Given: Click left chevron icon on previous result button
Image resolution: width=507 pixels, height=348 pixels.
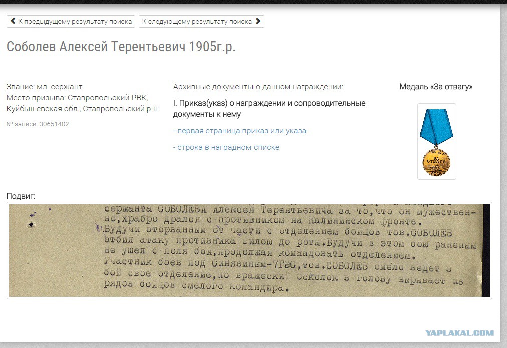Looking at the screenshot, I should point(13,21).
